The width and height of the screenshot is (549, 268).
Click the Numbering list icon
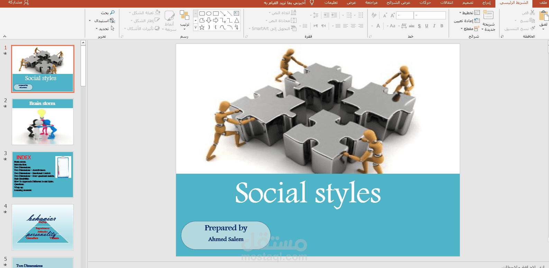349,15
